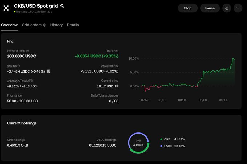247x164 pixels.
Task: Click the 08/08 date on chart axis
Action: pyautogui.click(x=203, y=100)
